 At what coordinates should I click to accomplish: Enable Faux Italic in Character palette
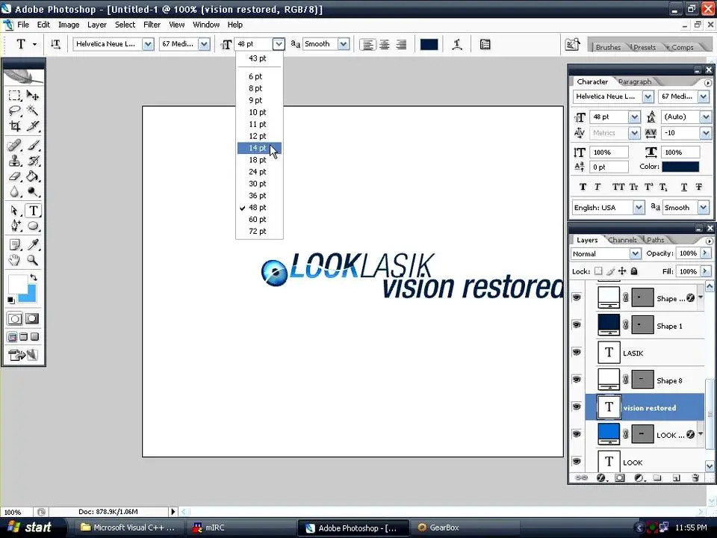click(597, 187)
